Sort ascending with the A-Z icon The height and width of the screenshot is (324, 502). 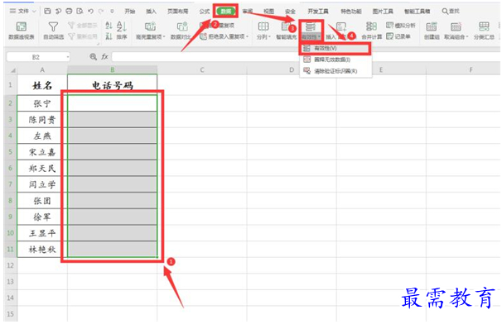click(109, 26)
